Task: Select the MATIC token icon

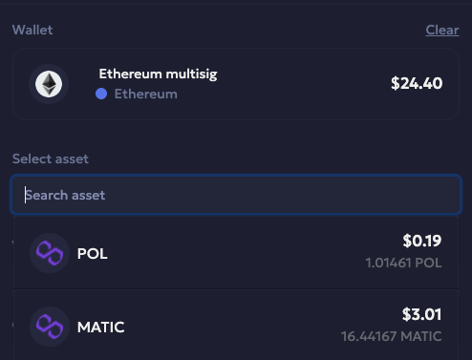Action: pyautogui.click(x=50, y=327)
